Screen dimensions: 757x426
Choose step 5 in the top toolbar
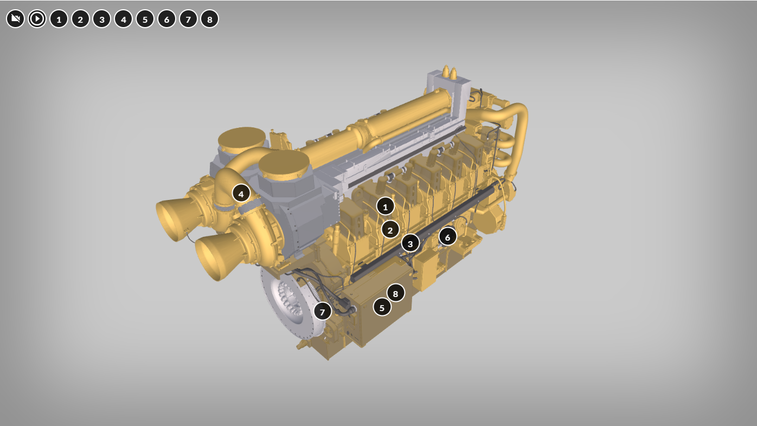[x=145, y=19]
